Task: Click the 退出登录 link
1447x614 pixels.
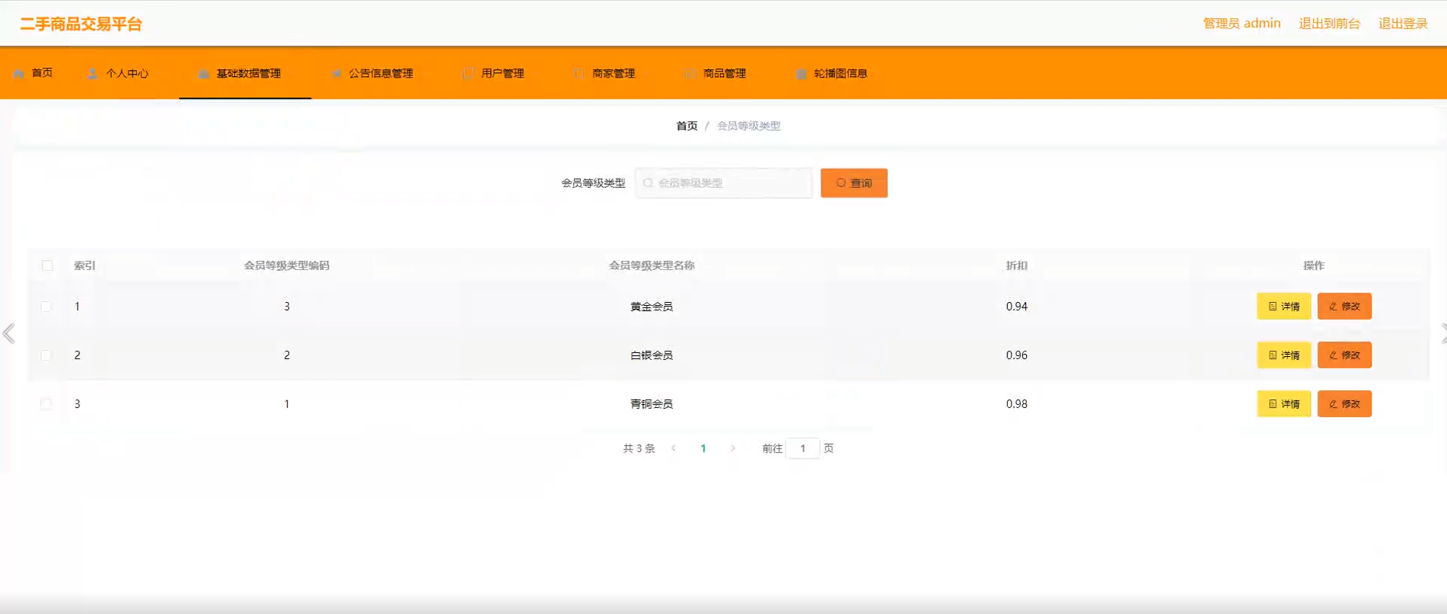Action: pos(1403,24)
